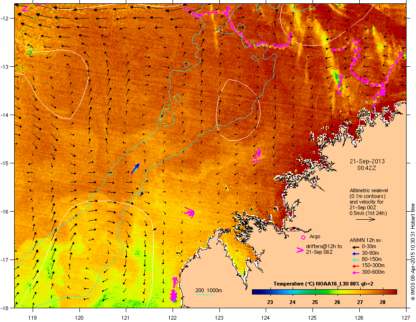
Task: Click the 121 longitude axis label
Action: coord(126,317)
